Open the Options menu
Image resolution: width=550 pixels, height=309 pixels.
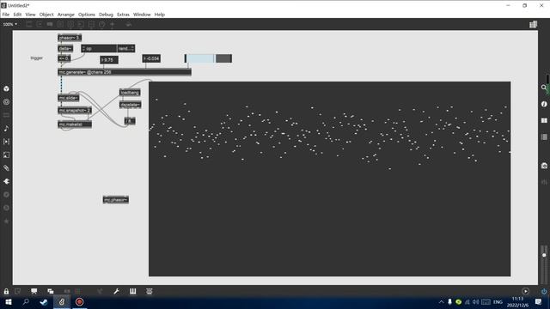pos(87,15)
